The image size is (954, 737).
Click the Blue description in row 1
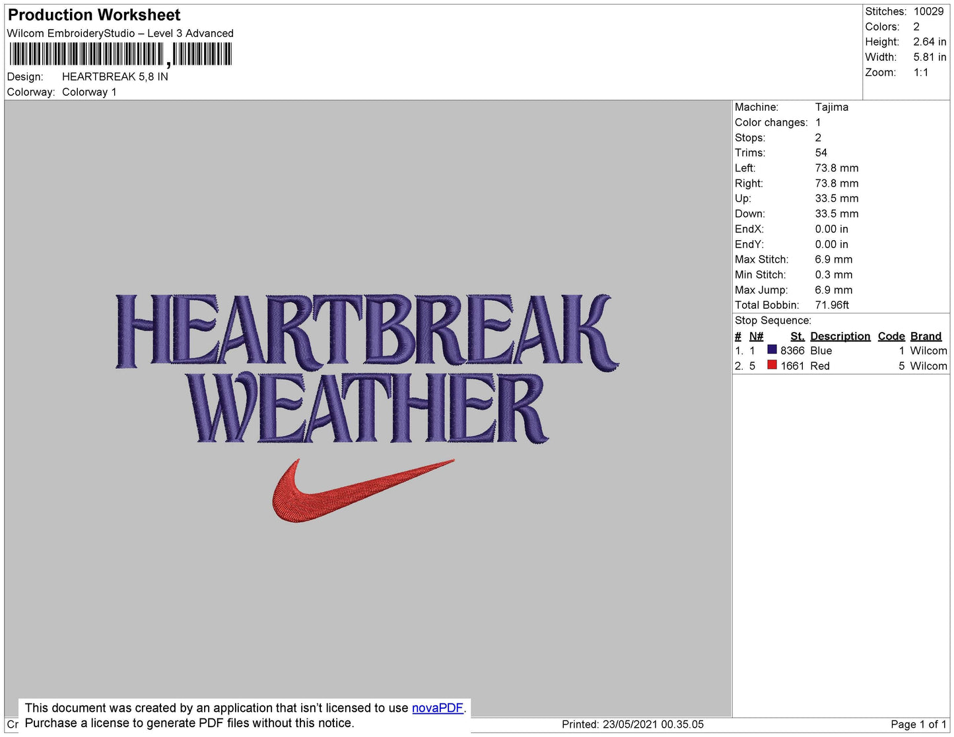point(821,351)
